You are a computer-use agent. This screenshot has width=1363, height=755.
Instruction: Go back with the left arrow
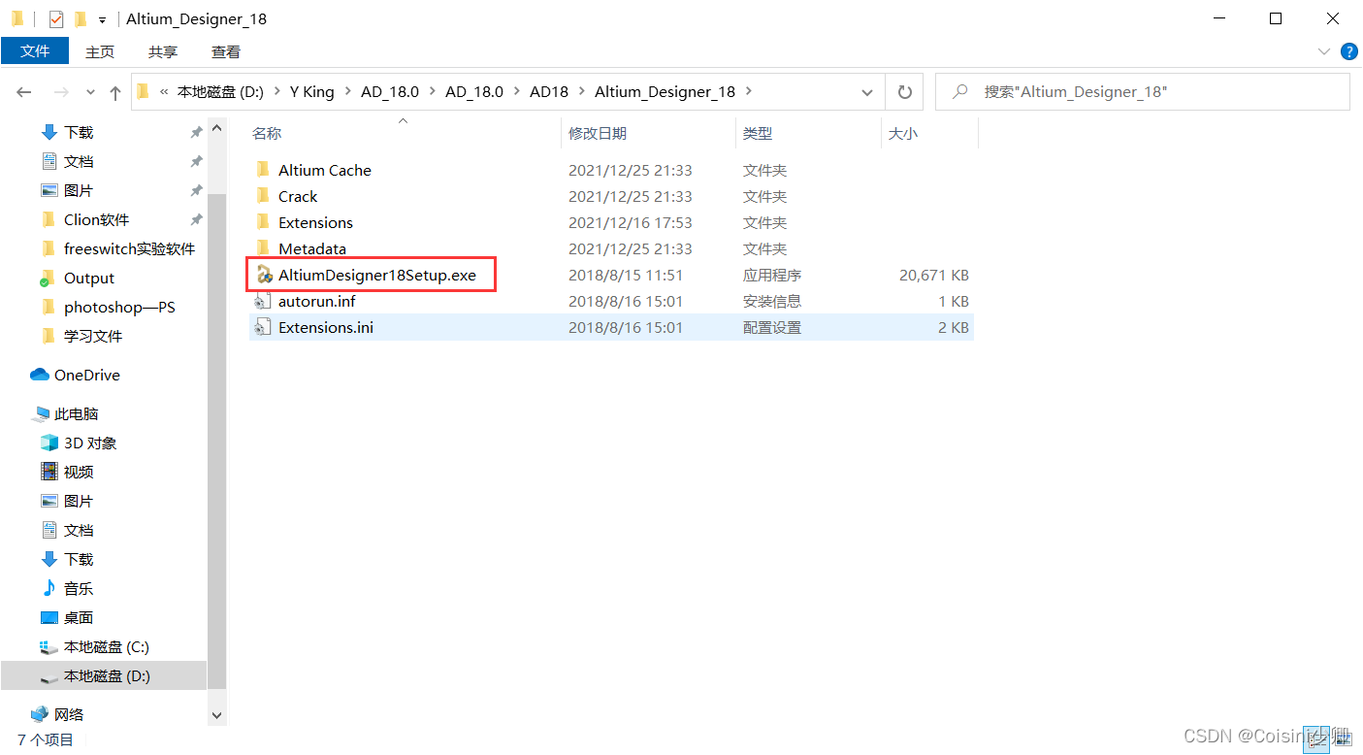click(24, 92)
